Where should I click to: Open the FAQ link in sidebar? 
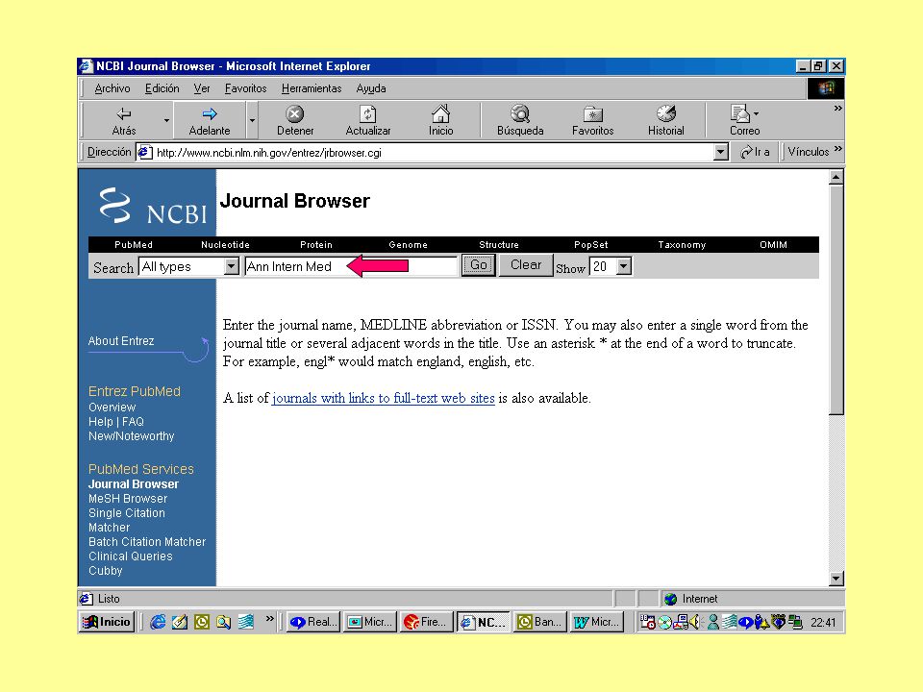click(133, 422)
